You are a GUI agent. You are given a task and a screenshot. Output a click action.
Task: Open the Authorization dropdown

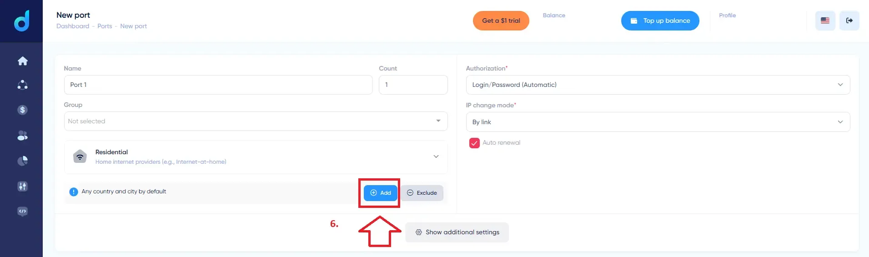point(658,85)
